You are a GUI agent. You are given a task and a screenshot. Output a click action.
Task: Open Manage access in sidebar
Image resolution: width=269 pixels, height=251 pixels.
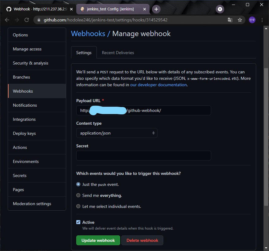pos(37,49)
